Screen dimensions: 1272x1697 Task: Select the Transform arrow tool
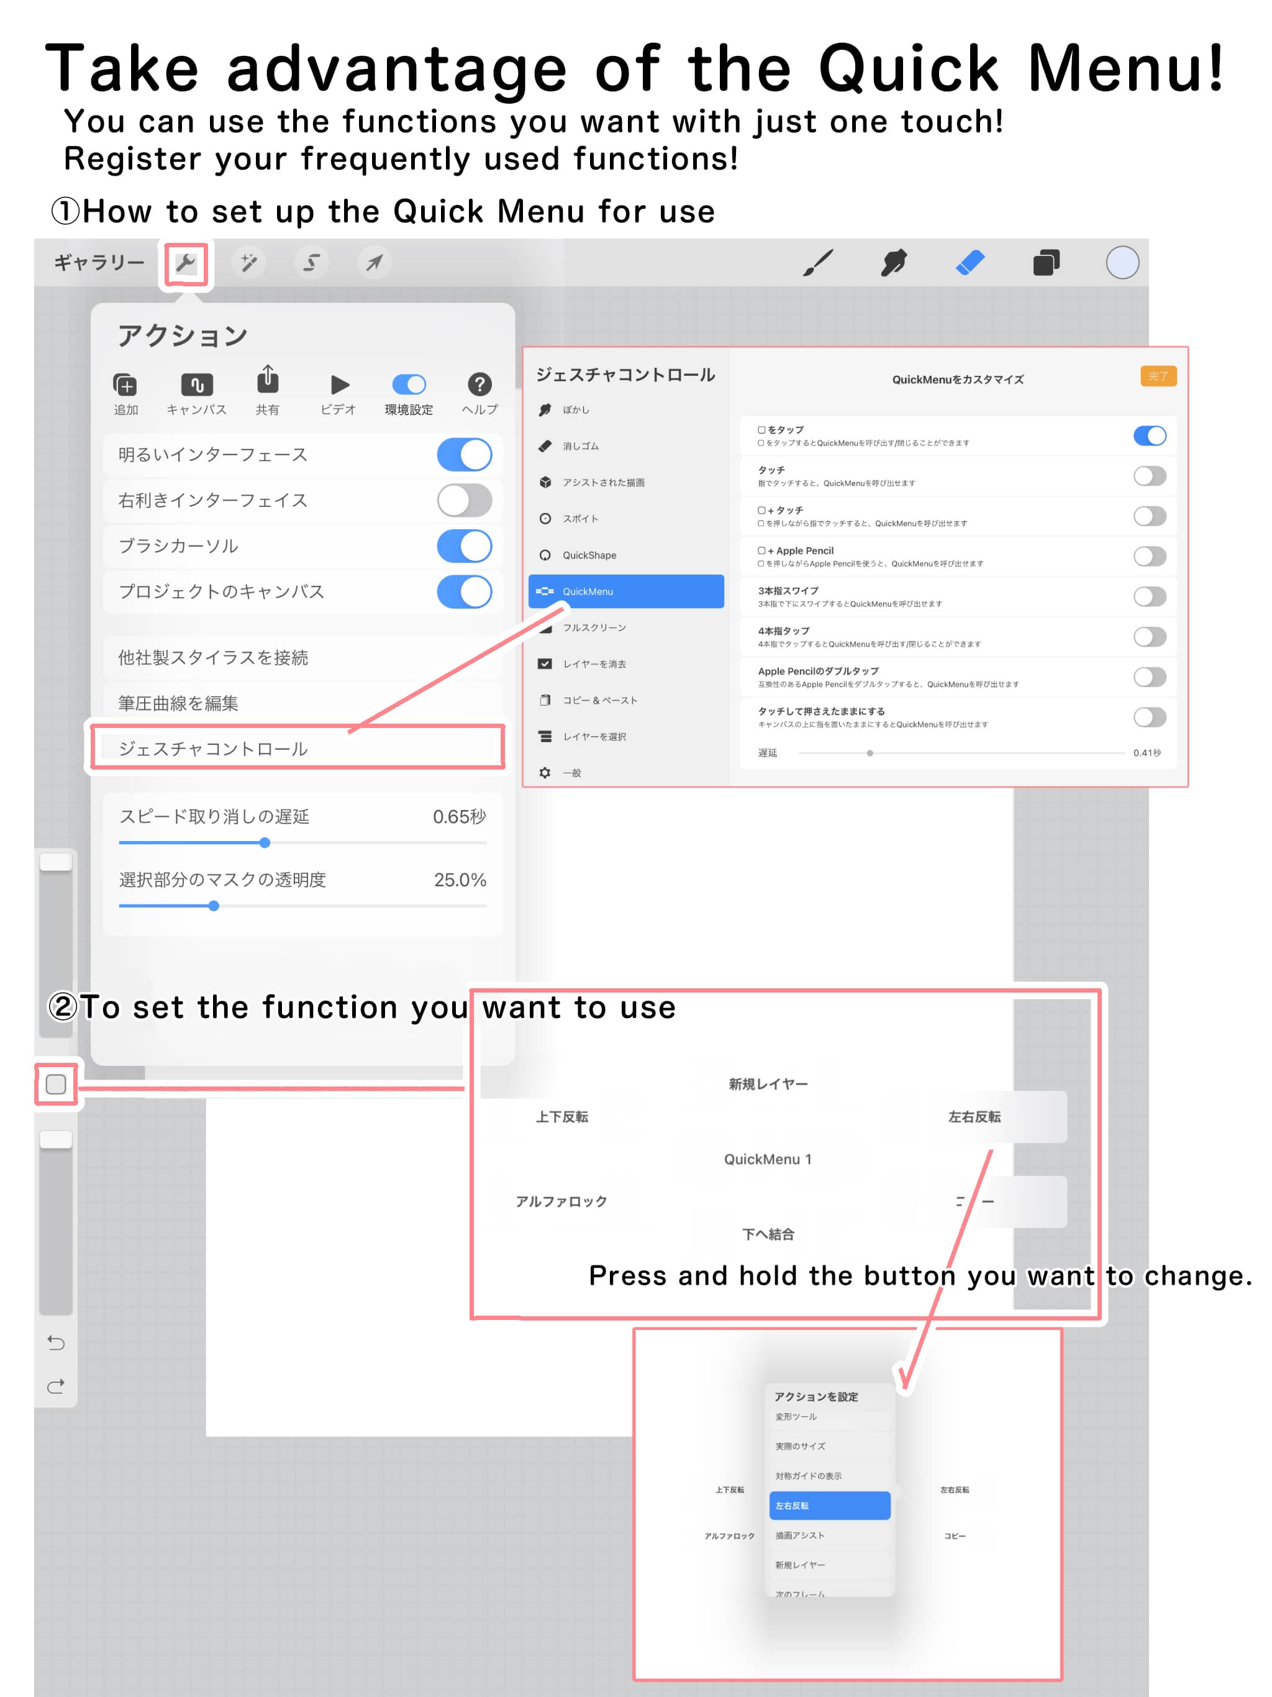click(375, 263)
